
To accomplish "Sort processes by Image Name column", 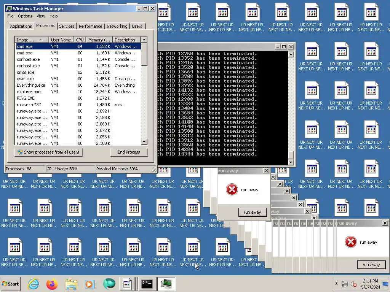I will pyautogui.click(x=32, y=40).
